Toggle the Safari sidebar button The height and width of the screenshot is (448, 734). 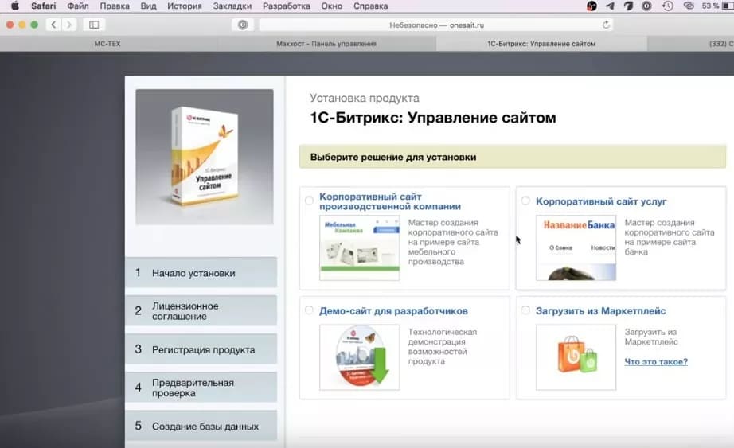pyautogui.click(x=94, y=25)
